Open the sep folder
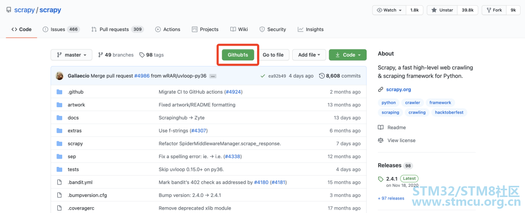Screen dimensions: 525x213 pyautogui.click(x=71, y=157)
